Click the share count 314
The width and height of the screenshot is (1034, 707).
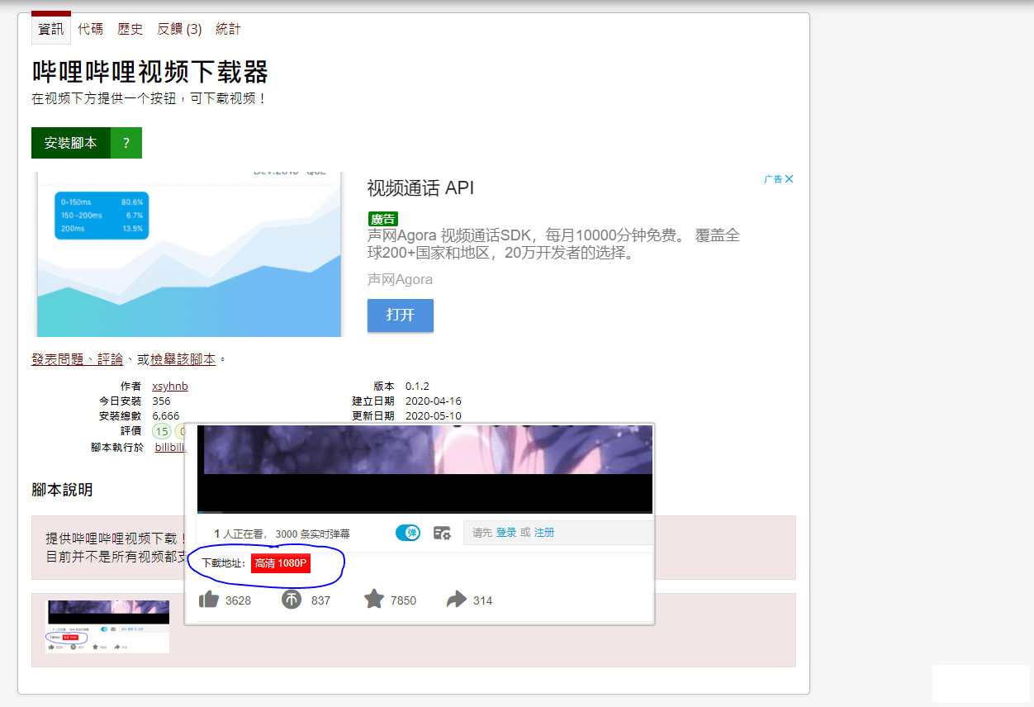[482, 600]
